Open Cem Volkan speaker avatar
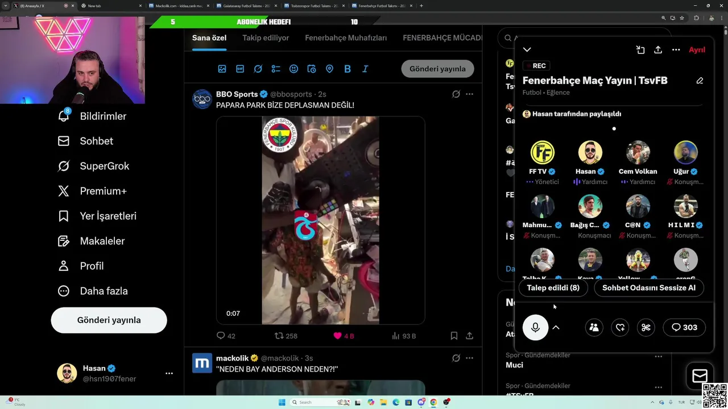Viewport: 728px width, 409px height. pyautogui.click(x=638, y=153)
